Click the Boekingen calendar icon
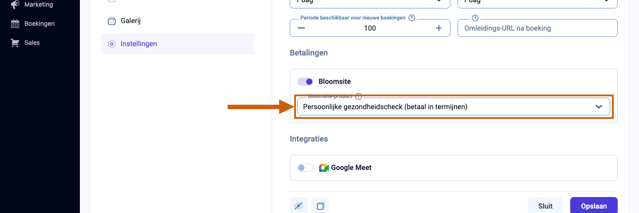This screenshot has height=213, width=639. point(15,24)
